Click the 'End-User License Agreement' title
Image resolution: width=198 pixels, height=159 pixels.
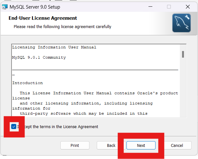click(x=43, y=18)
